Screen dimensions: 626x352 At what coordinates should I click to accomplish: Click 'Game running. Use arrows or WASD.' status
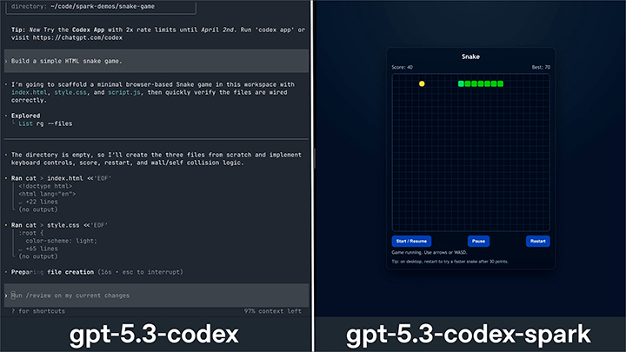pyautogui.click(x=430, y=253)
